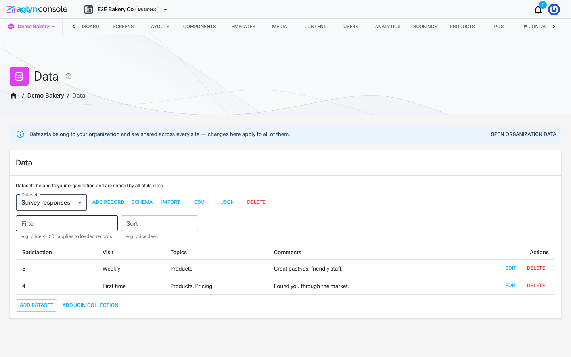571x357 pixels.
Task: Click the Sort input field
Action: (x=159, y=223)
